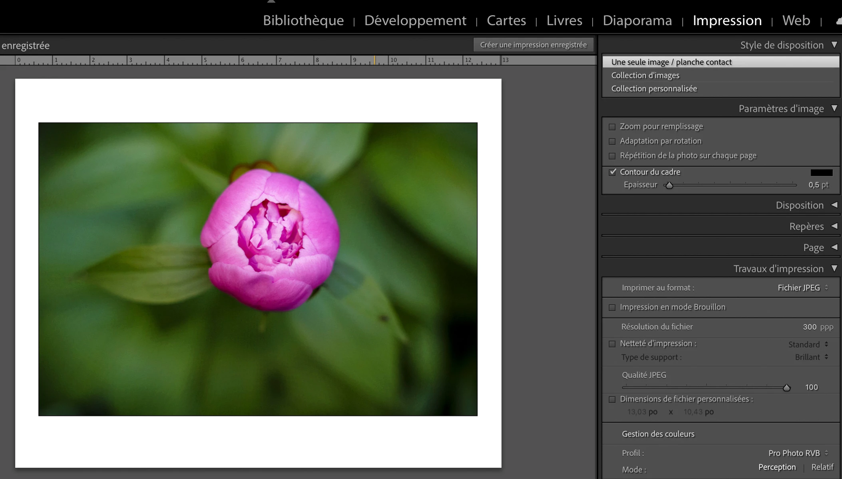The height and width of the screenshot is (479, 842).
Task: Open Type de support Brillant dropdown
Action: (811, 357)
